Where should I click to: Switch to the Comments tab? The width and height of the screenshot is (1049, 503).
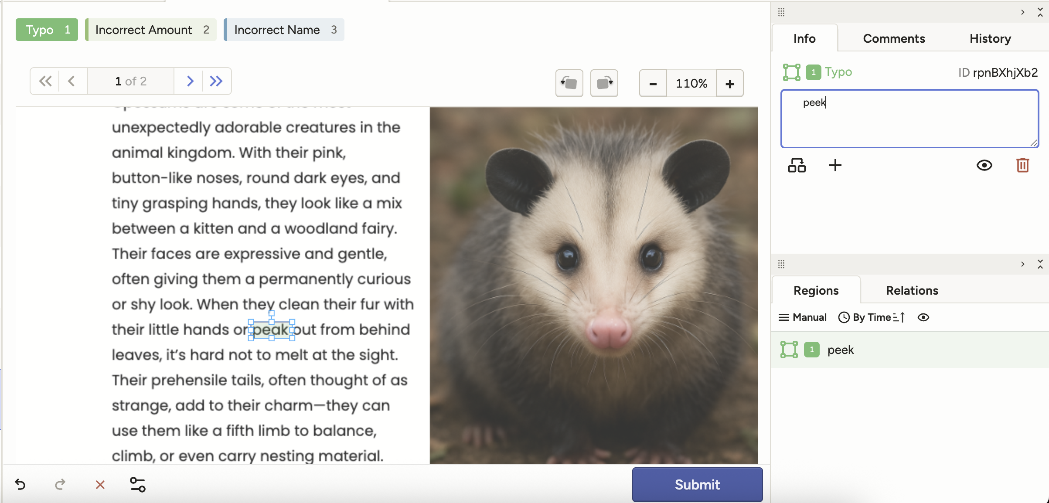[x=893, y=38]
